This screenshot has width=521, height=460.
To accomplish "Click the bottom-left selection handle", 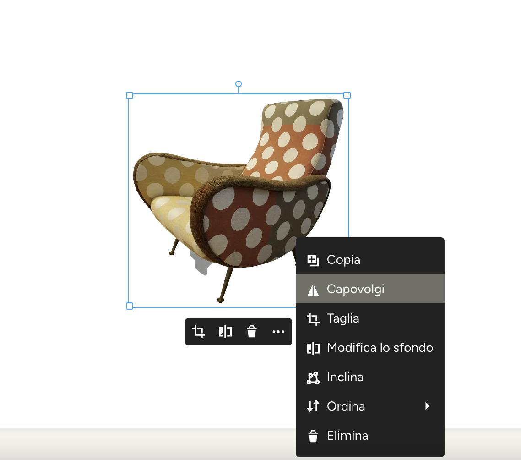I will click(x=130, y=306).
